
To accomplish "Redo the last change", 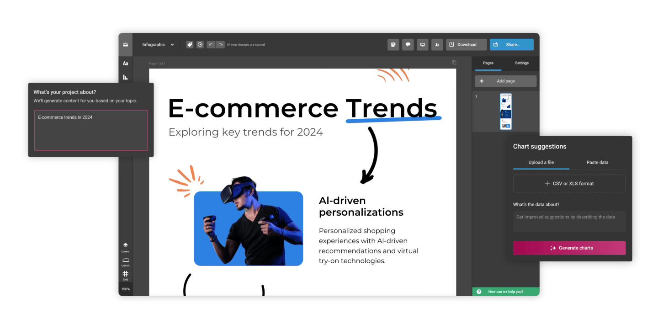I will [220, 45].
